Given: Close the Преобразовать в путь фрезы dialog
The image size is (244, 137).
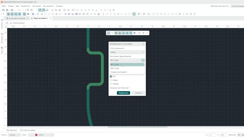Looking at the screenshot, I should (x=143, y=44).
